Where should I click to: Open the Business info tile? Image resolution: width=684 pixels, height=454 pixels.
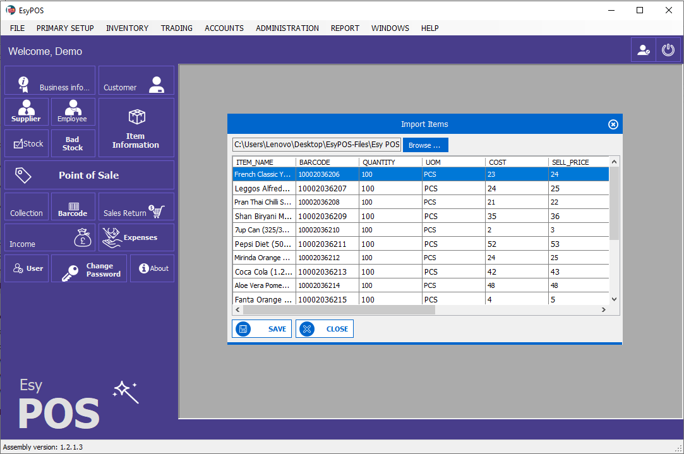point(50,80)
